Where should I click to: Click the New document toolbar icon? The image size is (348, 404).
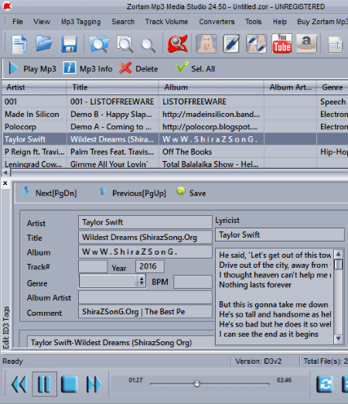[x=19, y=44]
